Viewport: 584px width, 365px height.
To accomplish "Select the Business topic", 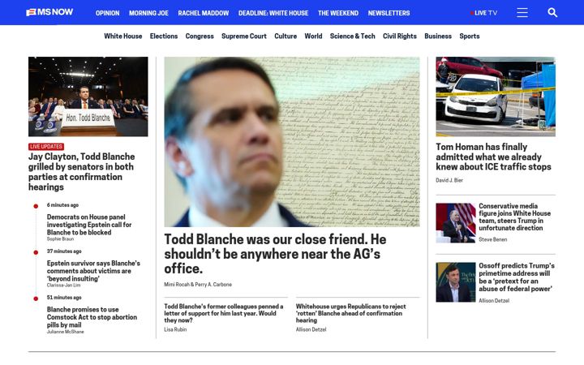I will point(438,36).
